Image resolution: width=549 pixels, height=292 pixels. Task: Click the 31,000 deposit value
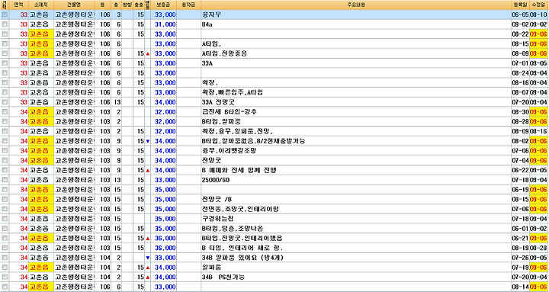(x=165, y=24)
